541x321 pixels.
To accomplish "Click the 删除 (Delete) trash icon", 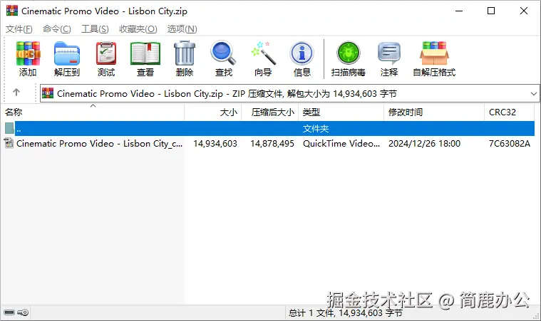I will [185, 53].
